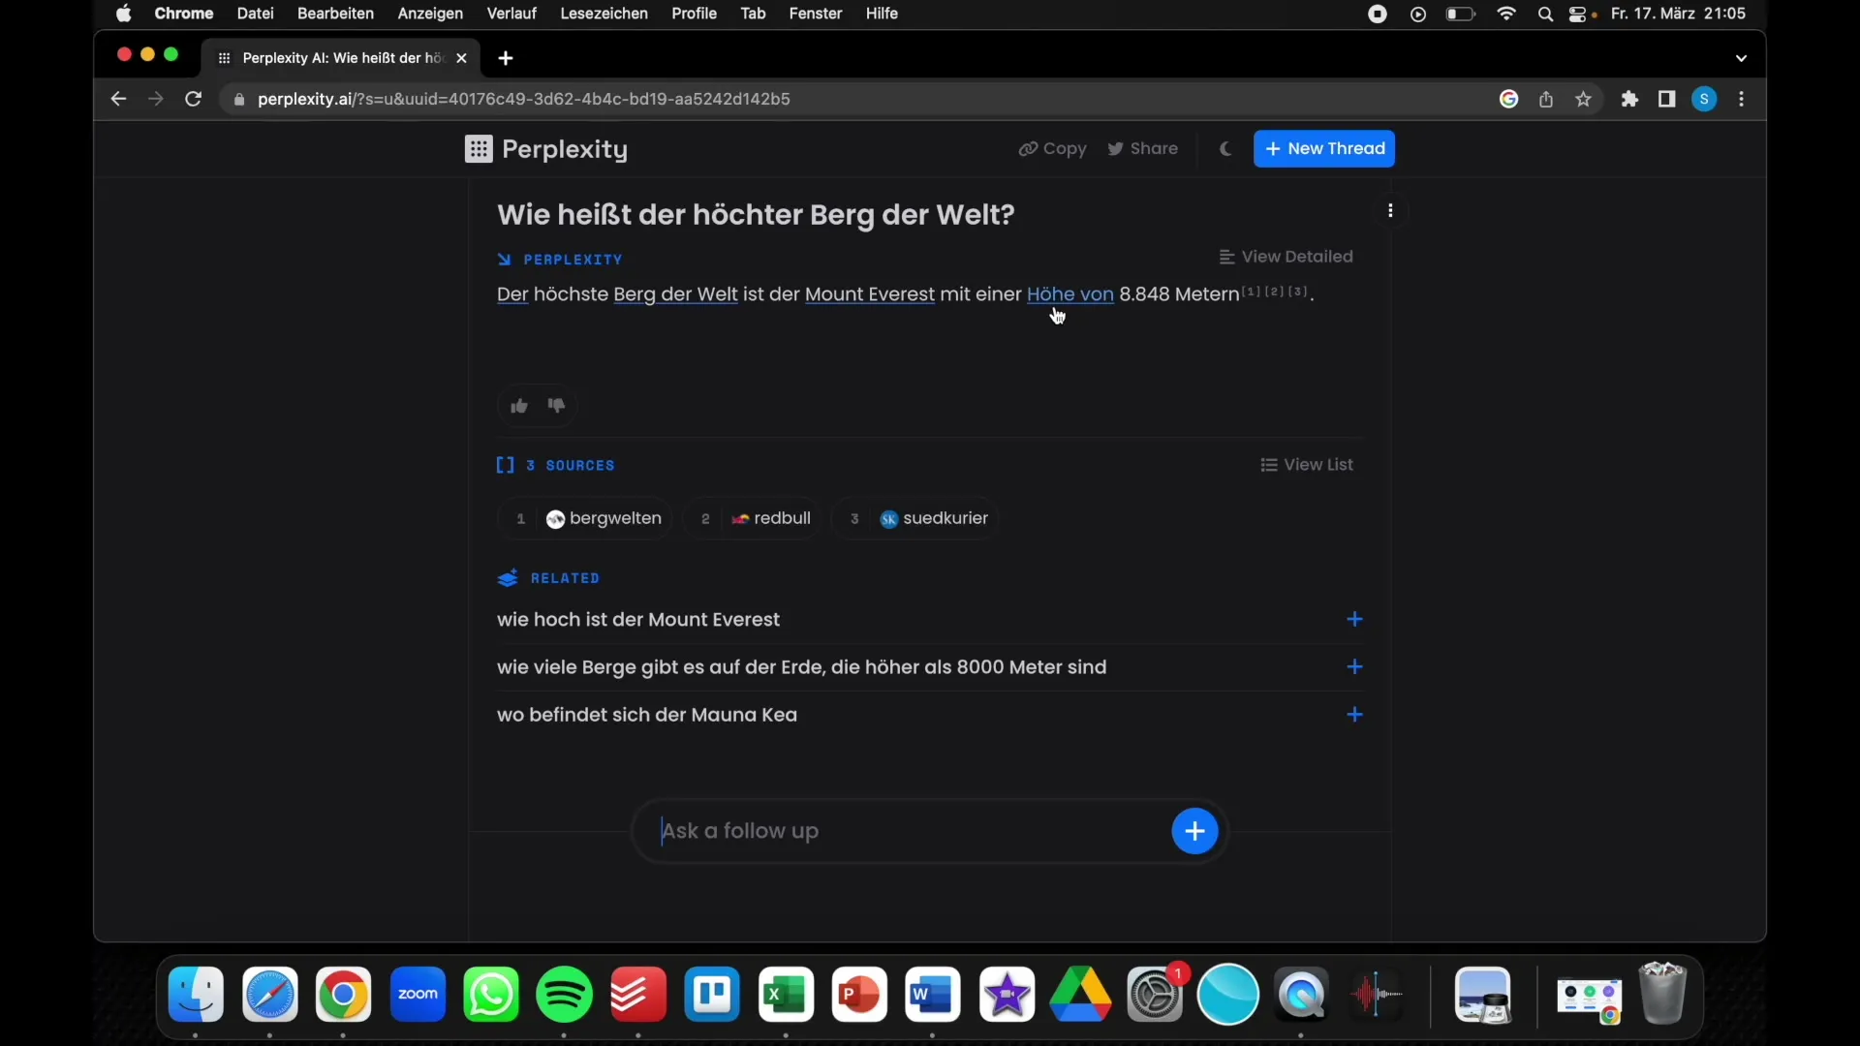Image resolution: width=1860 pixels, height=1046 pixels.
Task: Click the three-dot more options icon
Action: pyautogui.click(x=1390, y=211)
